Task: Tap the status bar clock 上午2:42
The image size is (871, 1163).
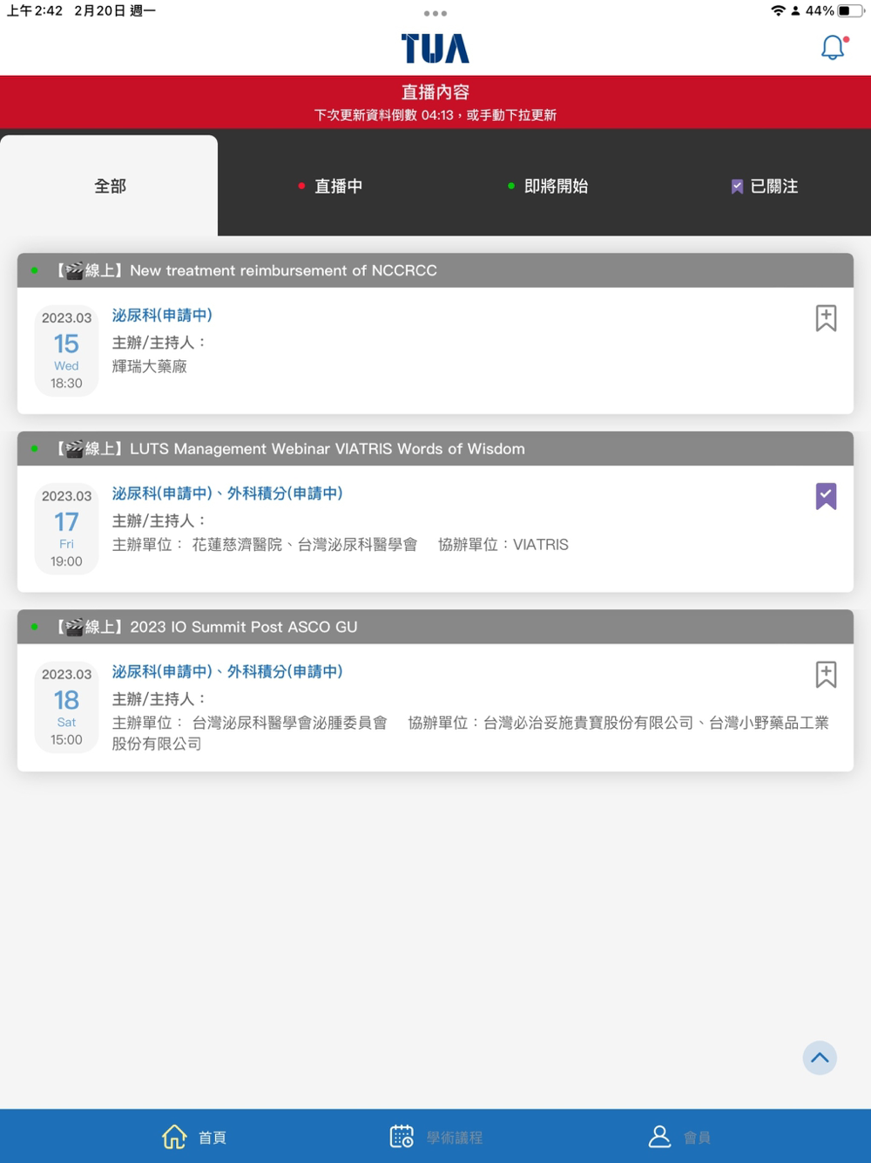Action: tap(35, 10)
